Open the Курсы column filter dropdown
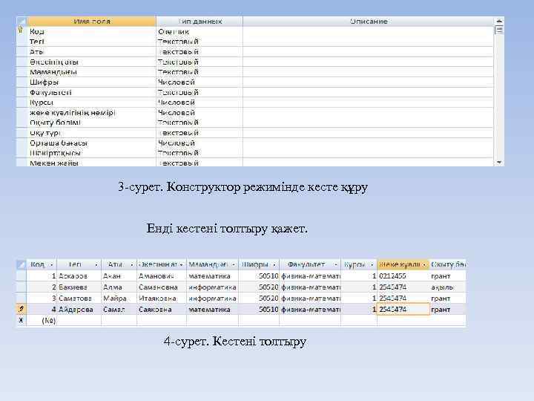Image resolution: width=534 pixels, height=401 pixels. 372,264
